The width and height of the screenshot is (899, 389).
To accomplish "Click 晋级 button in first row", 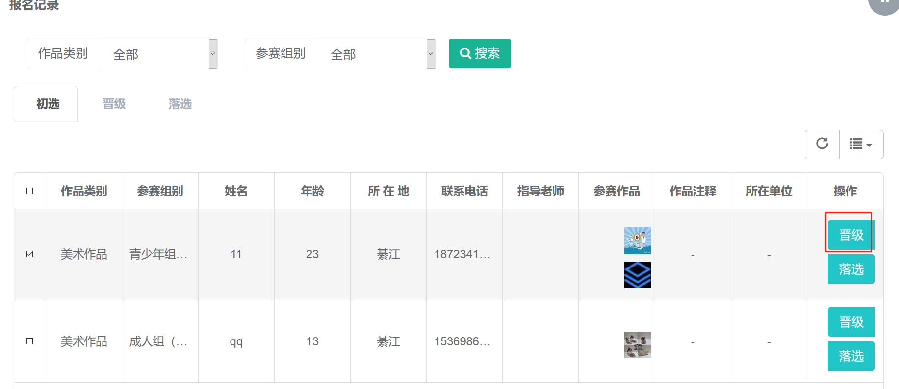I will point(850,235).
